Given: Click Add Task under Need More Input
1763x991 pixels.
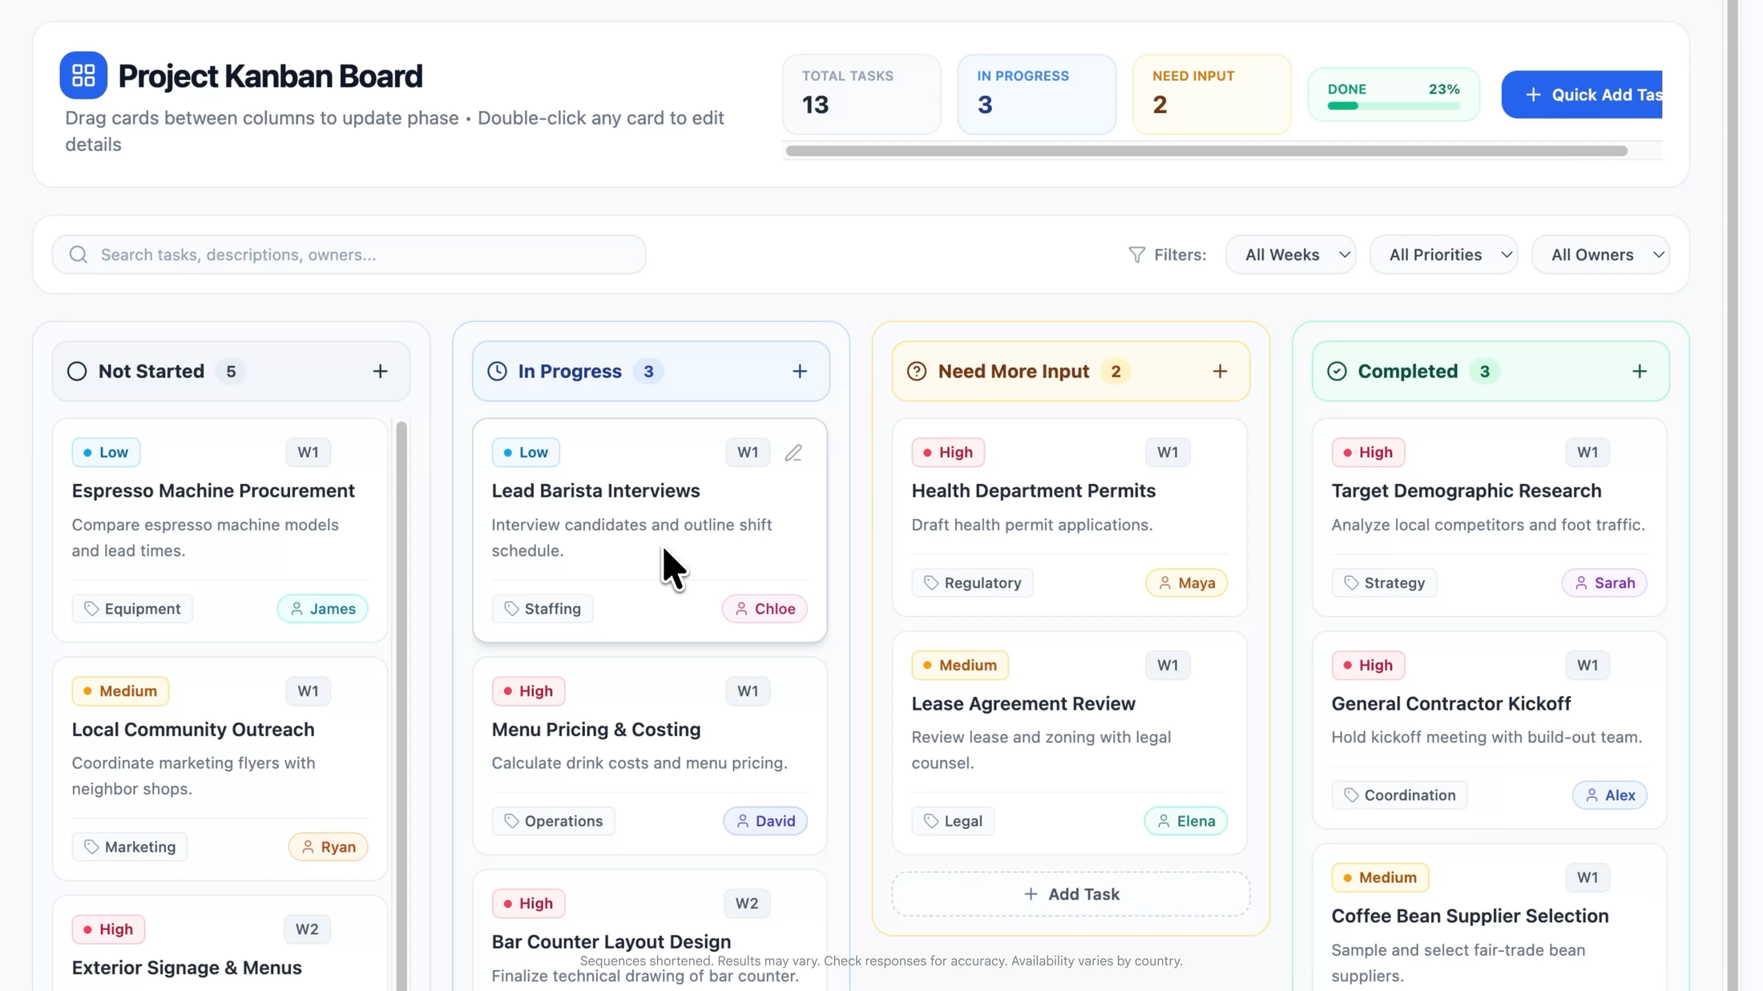Looking at the screenshot, I should [1071, 894].
